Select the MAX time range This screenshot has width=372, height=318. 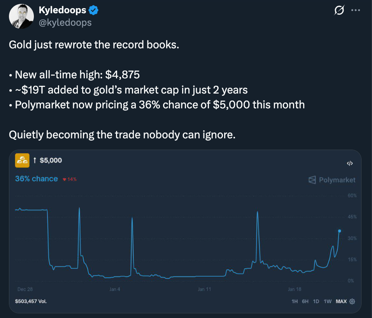click(341, 301)
